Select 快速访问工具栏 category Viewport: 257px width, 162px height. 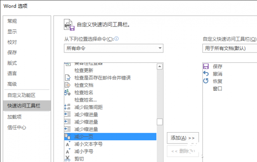coord(27,106)
